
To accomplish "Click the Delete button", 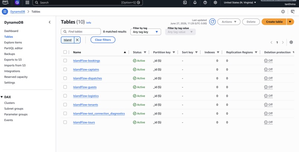I will coord(251,22).
